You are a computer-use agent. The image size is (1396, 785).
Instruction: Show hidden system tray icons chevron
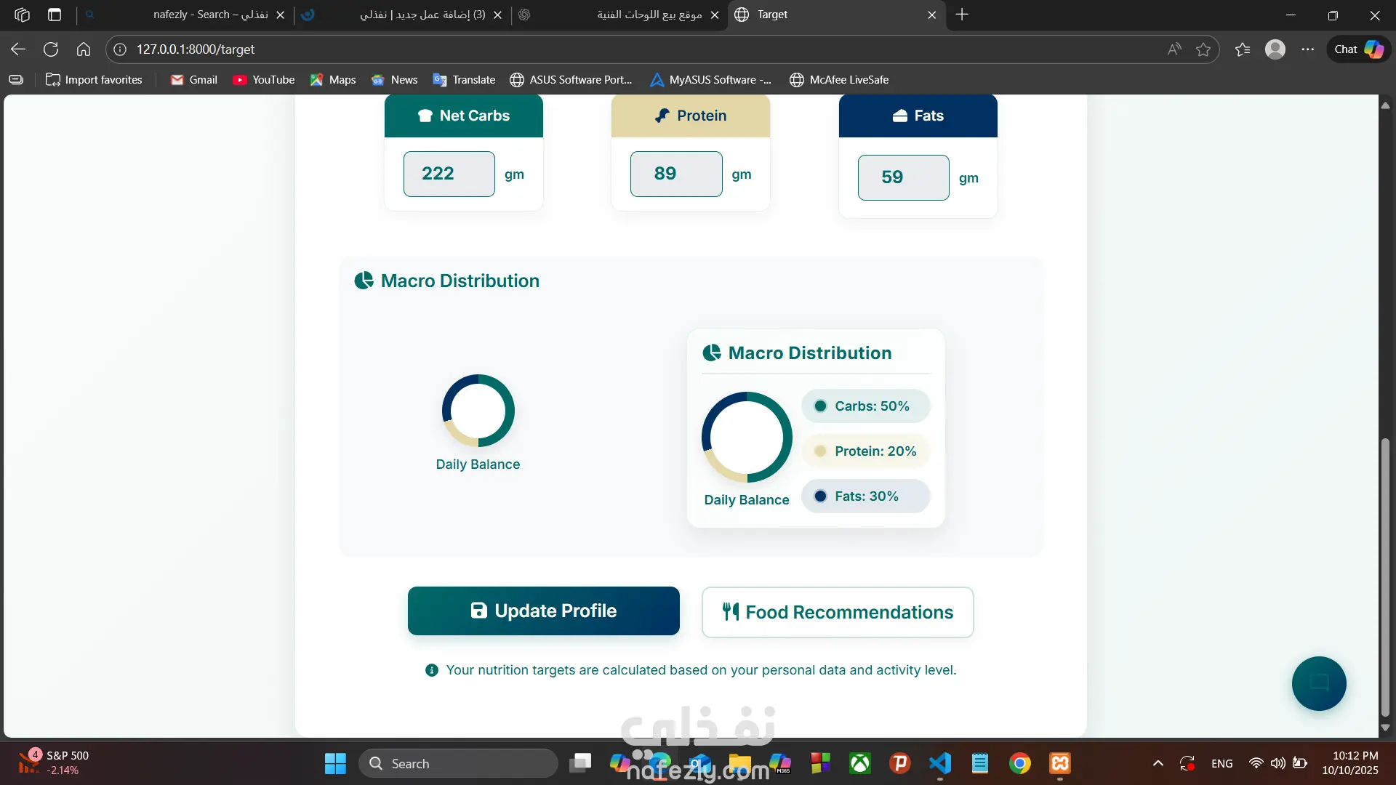coord(1158,763)
